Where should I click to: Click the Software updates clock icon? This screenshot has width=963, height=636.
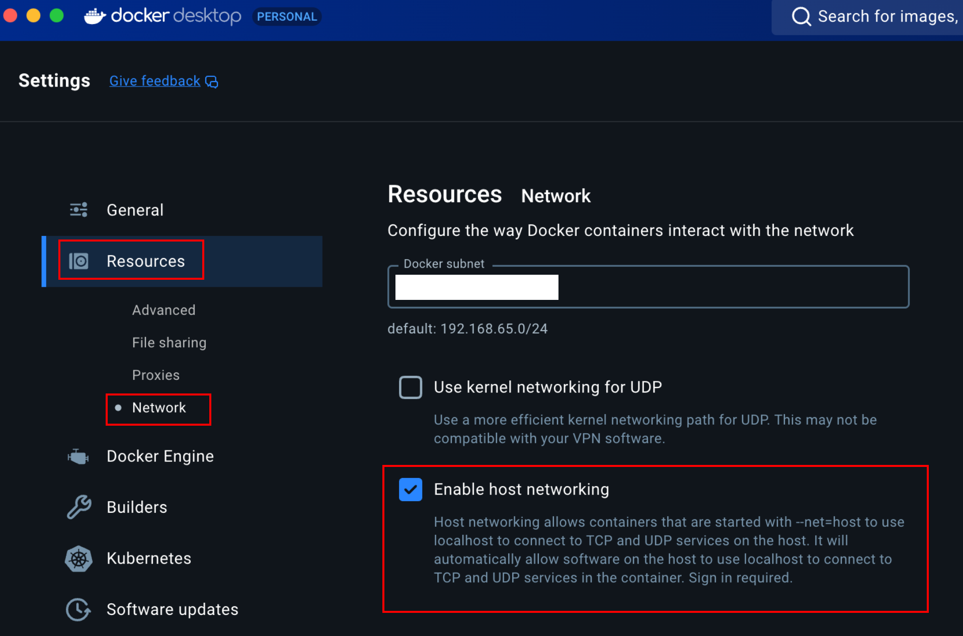[x=78, y=609]
